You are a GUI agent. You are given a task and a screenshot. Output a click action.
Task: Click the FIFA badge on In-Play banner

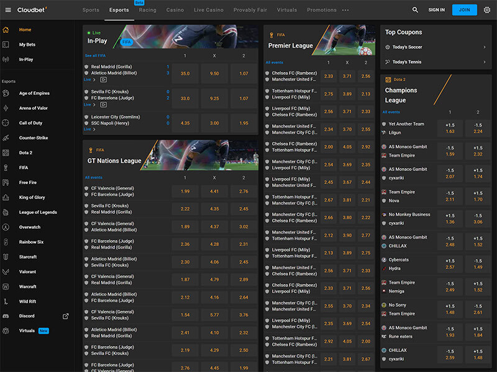pos(127,42)
